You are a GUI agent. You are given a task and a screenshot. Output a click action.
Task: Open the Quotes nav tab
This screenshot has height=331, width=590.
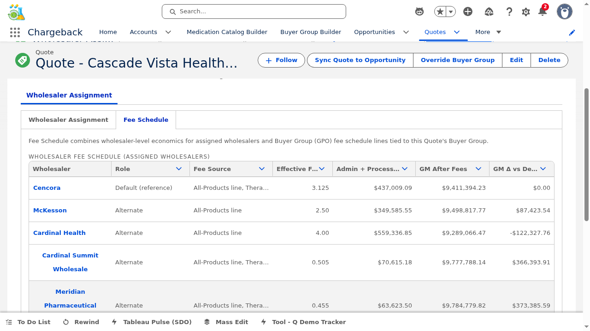click(435, 32)
